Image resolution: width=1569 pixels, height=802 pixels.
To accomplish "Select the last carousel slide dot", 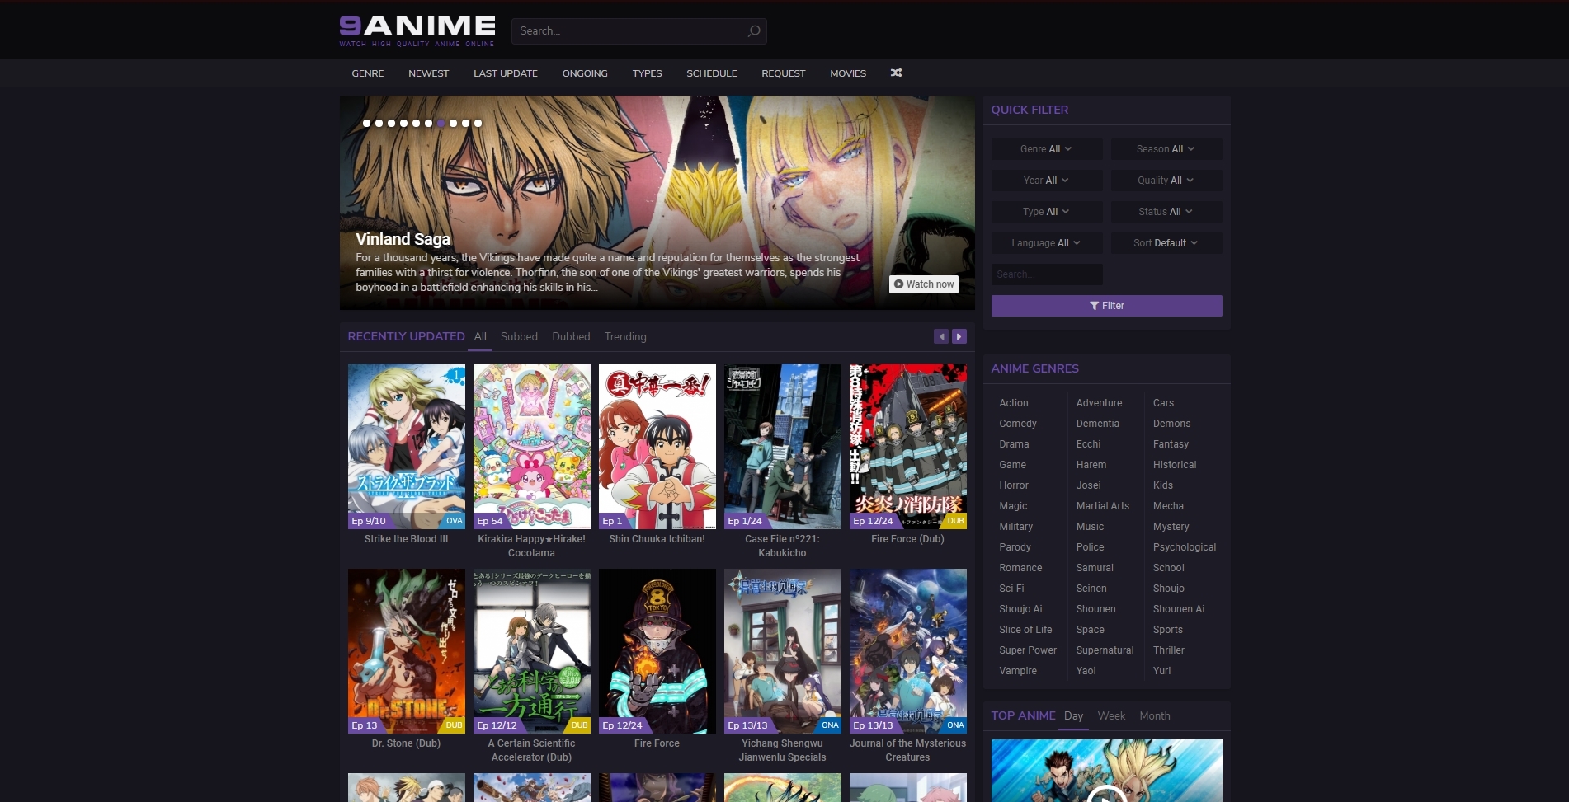I will tap(478, 124).
